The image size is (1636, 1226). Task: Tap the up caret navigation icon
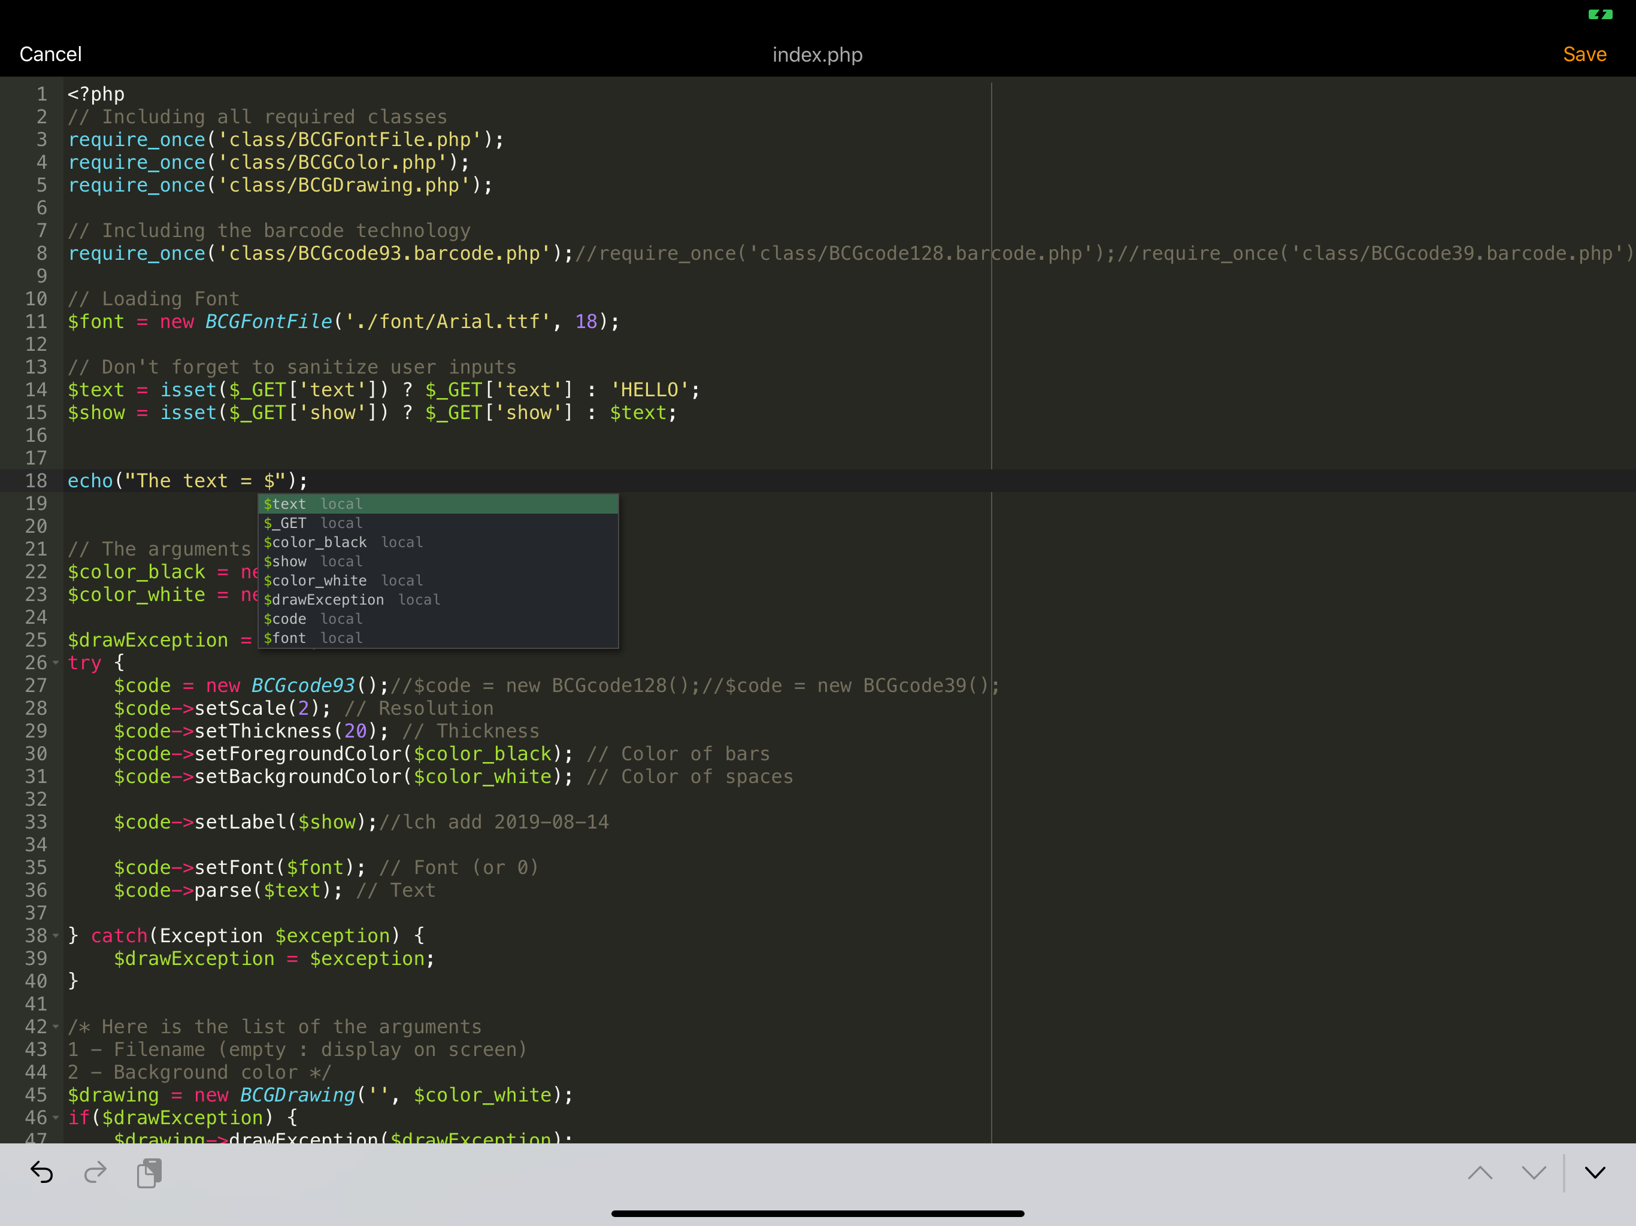coord(1479,1173)
